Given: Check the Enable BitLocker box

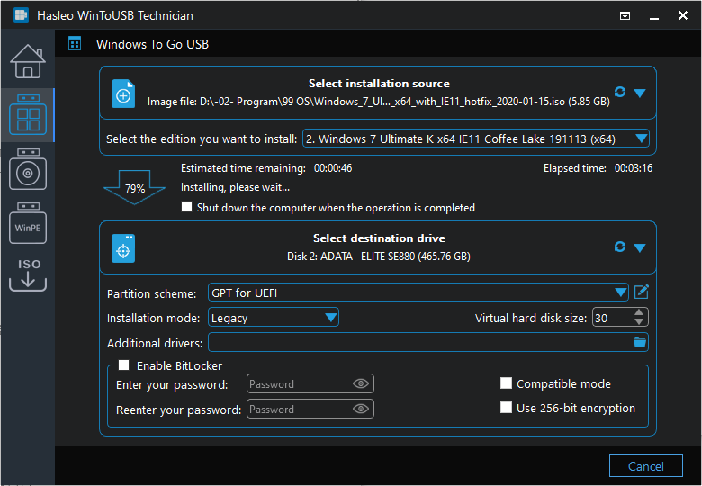Looking at the screenshot, I should (x=124, y=365).
